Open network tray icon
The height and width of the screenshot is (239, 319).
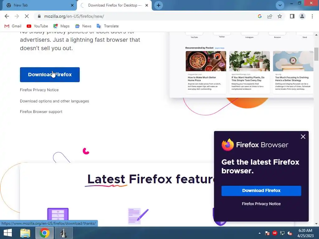coord(282,233)
